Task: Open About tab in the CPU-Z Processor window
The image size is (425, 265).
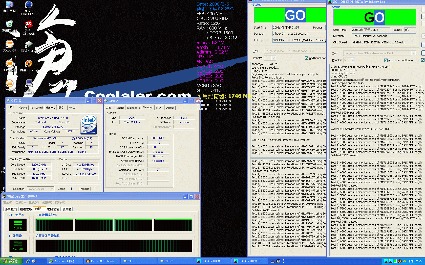Action: click(73, 108)
